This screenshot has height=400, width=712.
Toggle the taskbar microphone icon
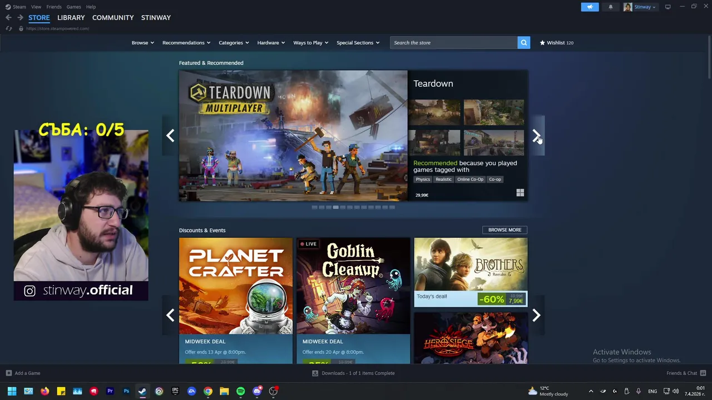click(639, 391)
